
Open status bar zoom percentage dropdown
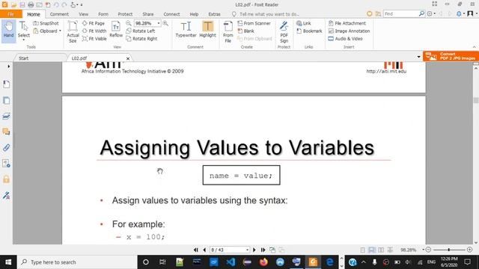pos(423,250)
